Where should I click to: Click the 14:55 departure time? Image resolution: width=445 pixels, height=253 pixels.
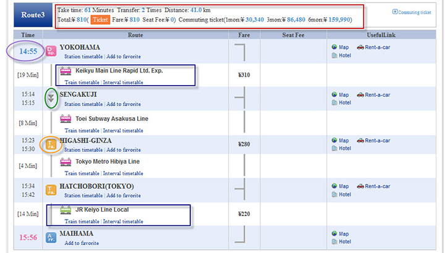(x=28, y=51)
